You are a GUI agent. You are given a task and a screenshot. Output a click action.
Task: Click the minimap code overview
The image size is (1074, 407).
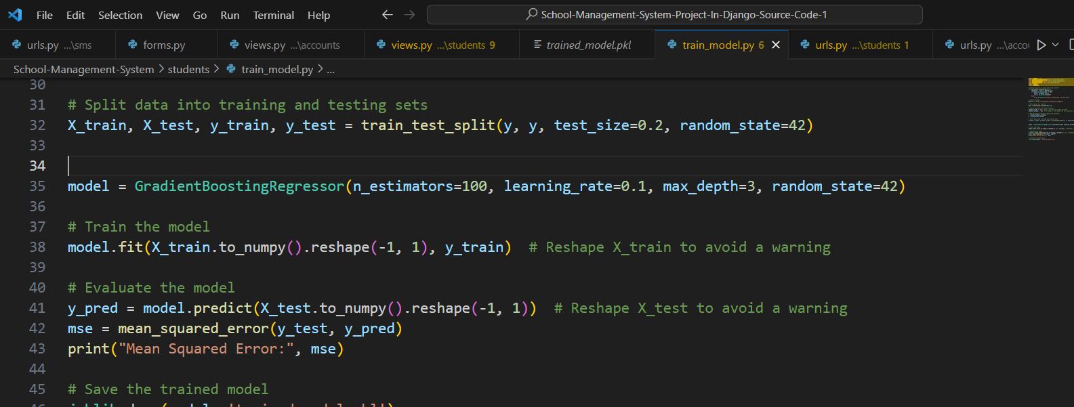coord(1049,108)
